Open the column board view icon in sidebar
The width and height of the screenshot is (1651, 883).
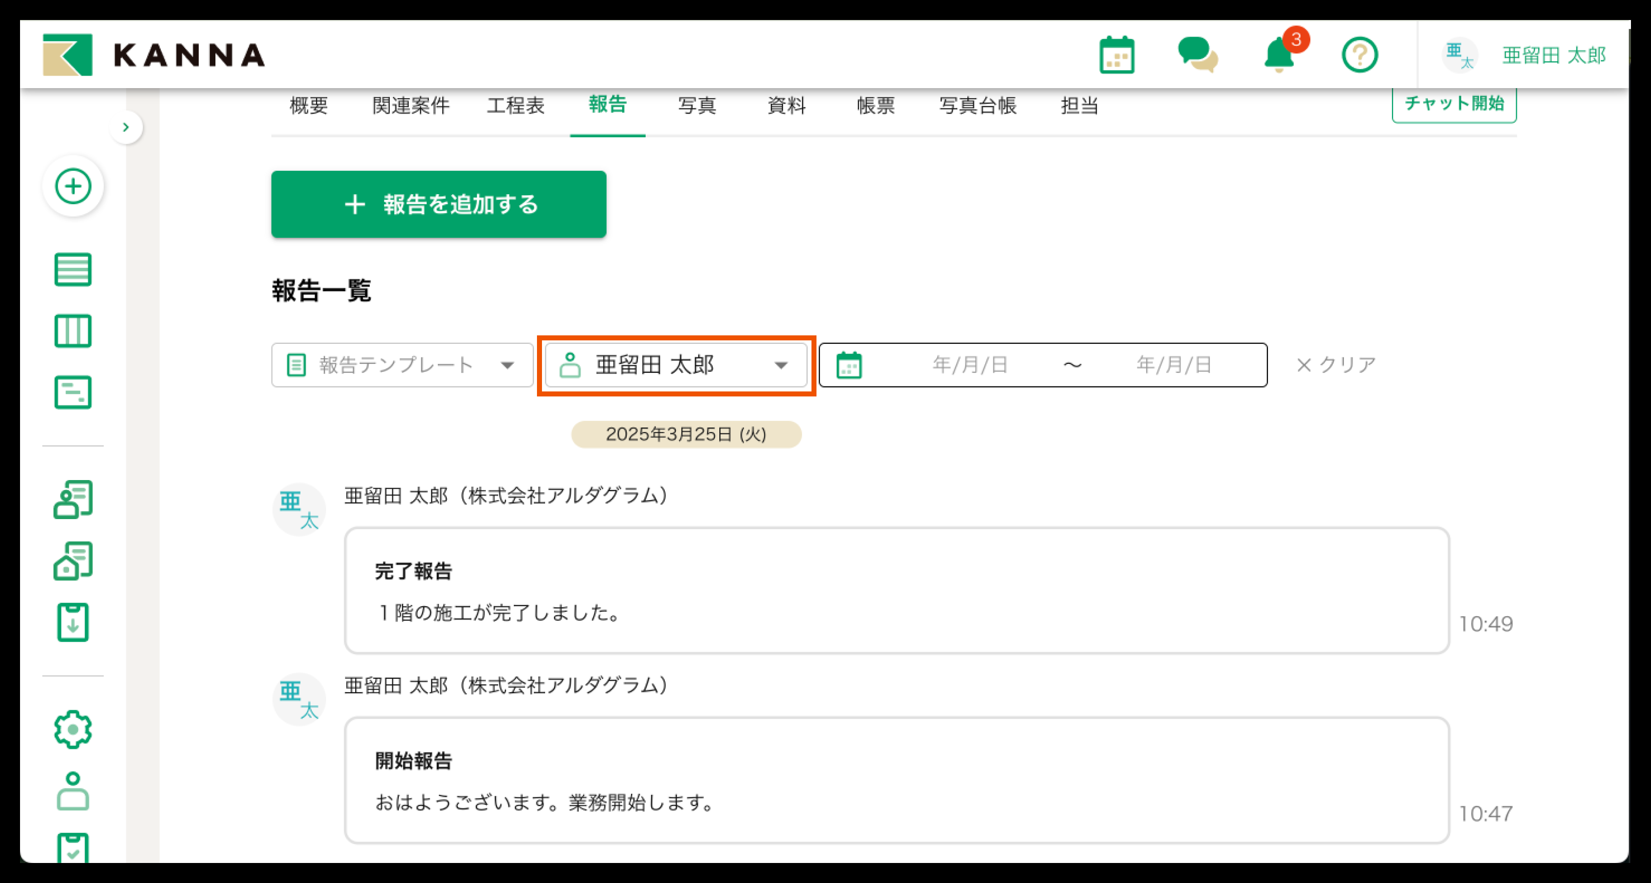click(x=73, y=331)
